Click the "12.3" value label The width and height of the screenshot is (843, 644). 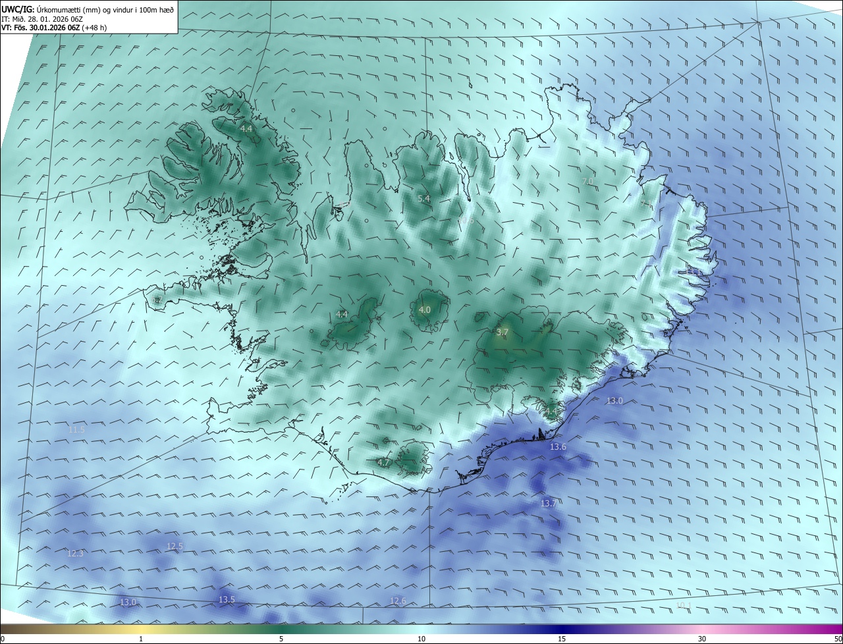75,554
